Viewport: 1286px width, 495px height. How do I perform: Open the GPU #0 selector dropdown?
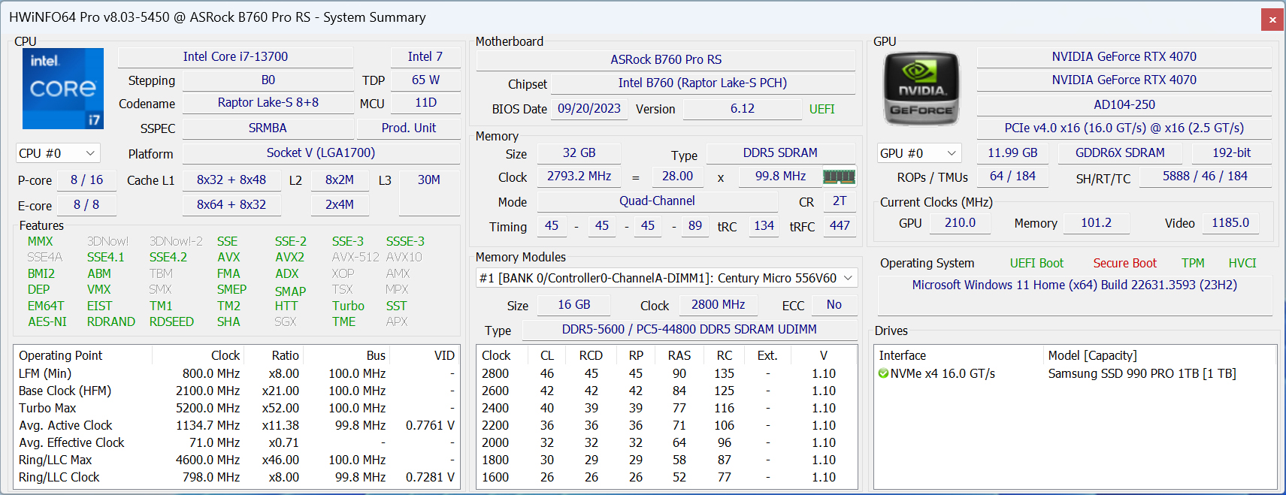[919, 153]
